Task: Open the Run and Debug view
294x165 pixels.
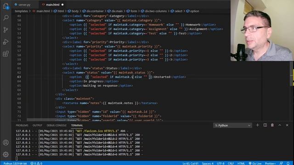Action: coord(6,42)
